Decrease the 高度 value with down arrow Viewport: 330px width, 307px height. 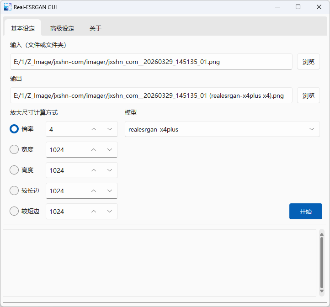(x=110, y=170)
